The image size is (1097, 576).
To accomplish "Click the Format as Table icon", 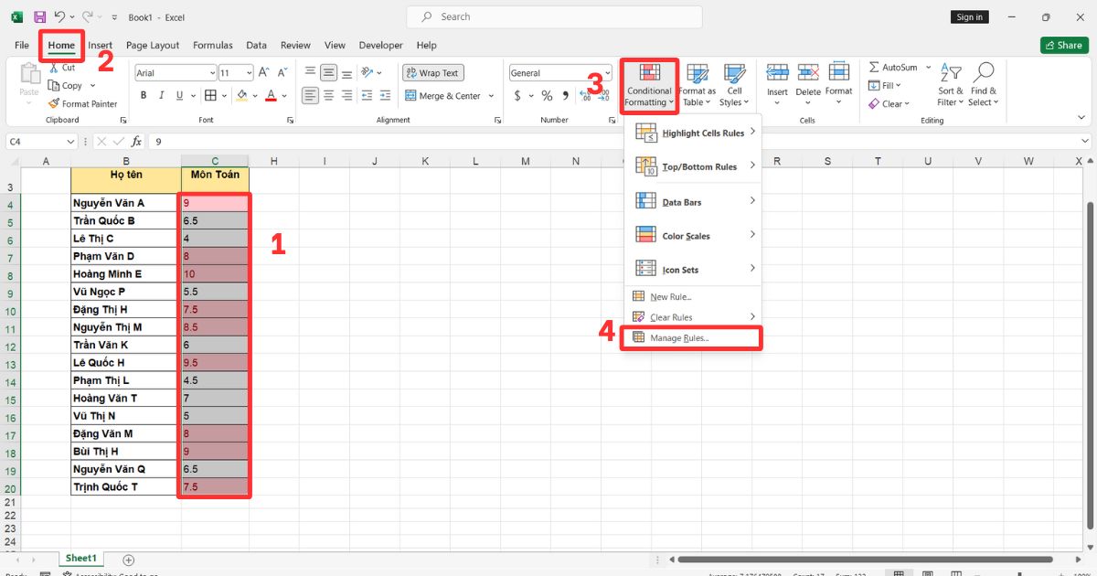I will click(x=698, y=85).
